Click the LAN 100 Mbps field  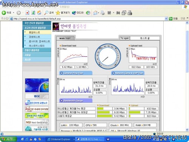tap(71, 125)
